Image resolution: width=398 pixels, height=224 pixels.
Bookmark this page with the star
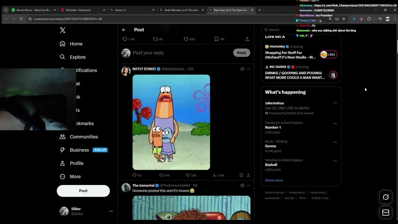(x=344, y=19)
